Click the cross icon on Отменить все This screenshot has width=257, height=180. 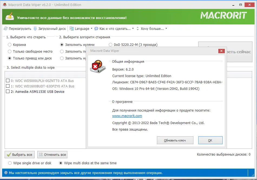(41, 154)
